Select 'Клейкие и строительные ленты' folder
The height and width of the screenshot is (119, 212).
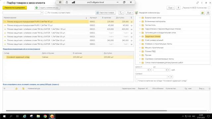(158, 44)
